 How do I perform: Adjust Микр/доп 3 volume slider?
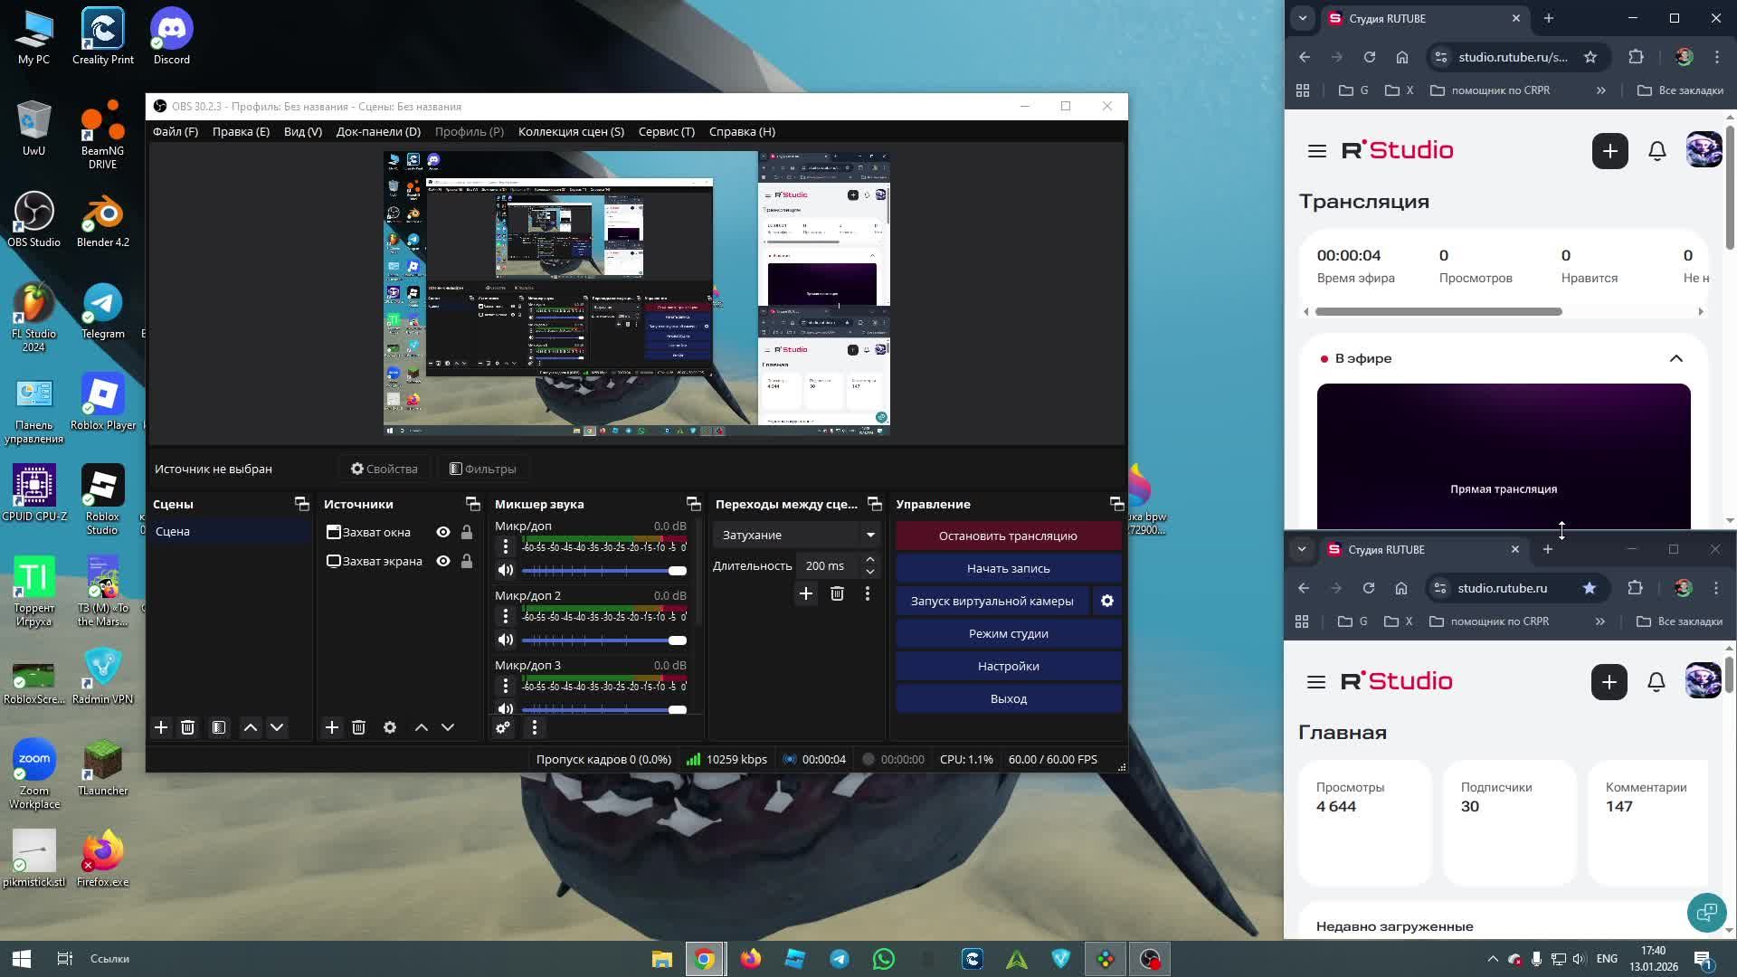tap(604, 709)
